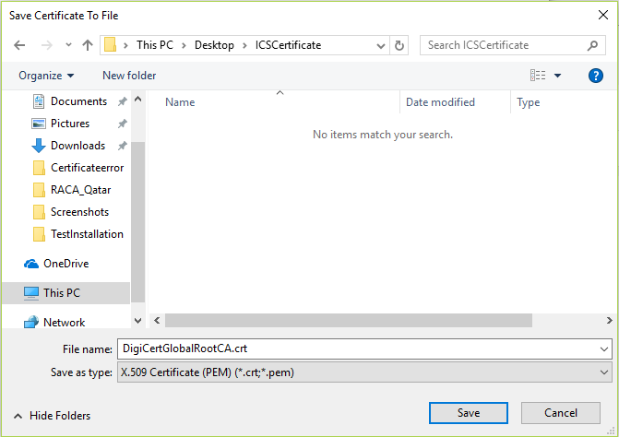
Task: Open the File name dropdown arrow
Action: tap(604, 349)
